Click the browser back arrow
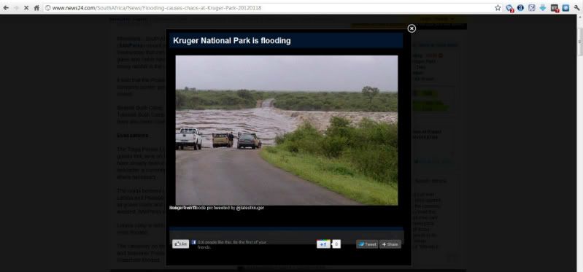Image resolution: width=583 pixels, height=272 pixels. [6, 8]
